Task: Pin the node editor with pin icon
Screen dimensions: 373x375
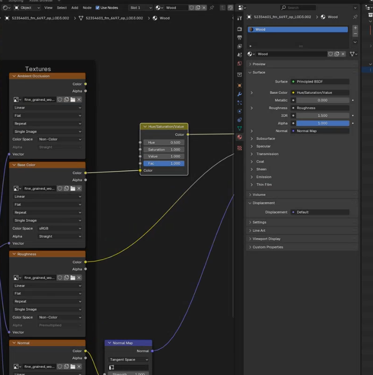Action: tap(212, 8)
